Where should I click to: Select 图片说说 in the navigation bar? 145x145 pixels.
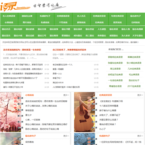point(27,23)
